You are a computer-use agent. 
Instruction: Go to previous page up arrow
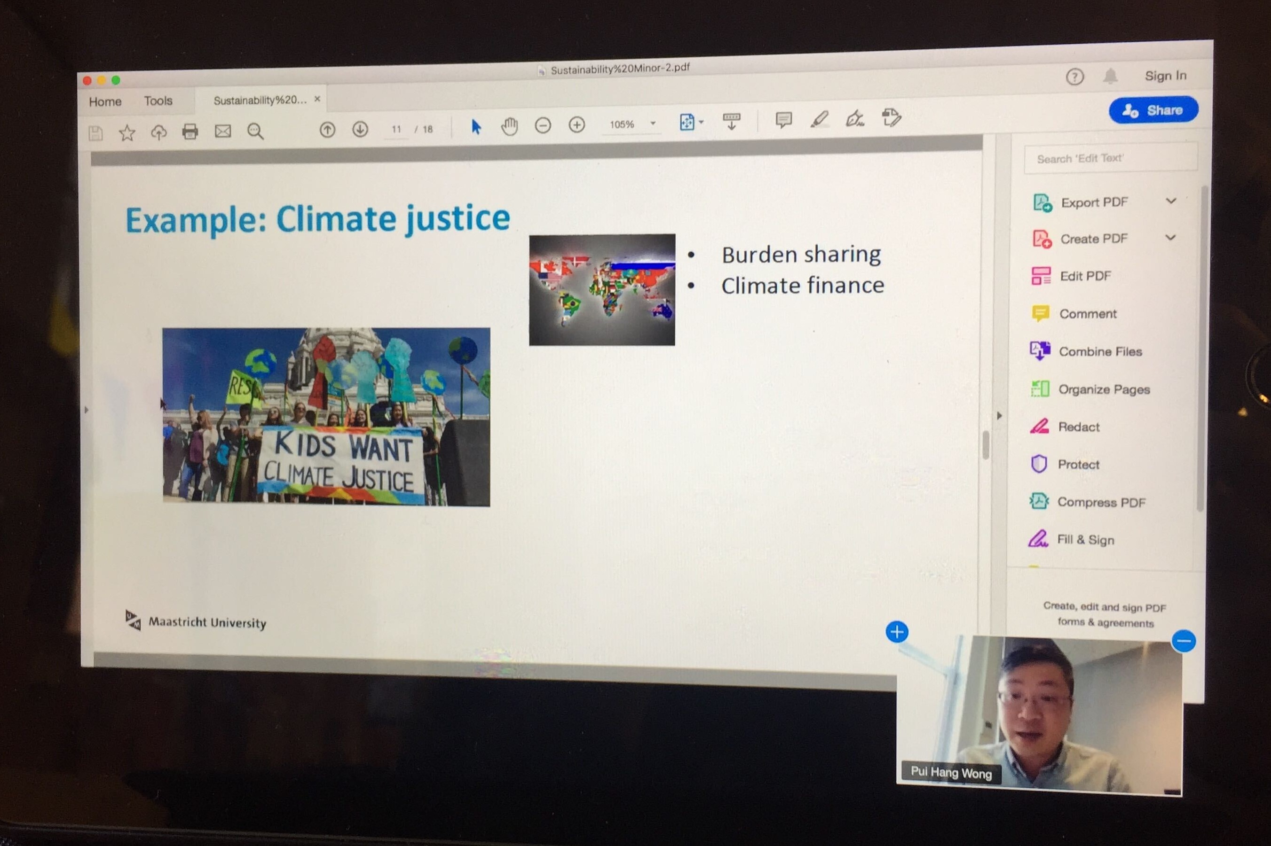pyautogui.click(x=327, y=130)
